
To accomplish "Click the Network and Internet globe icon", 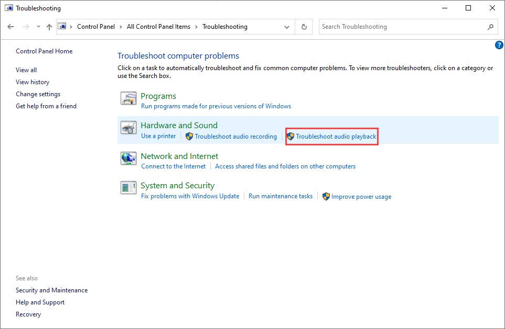I will tap(128, 158).
